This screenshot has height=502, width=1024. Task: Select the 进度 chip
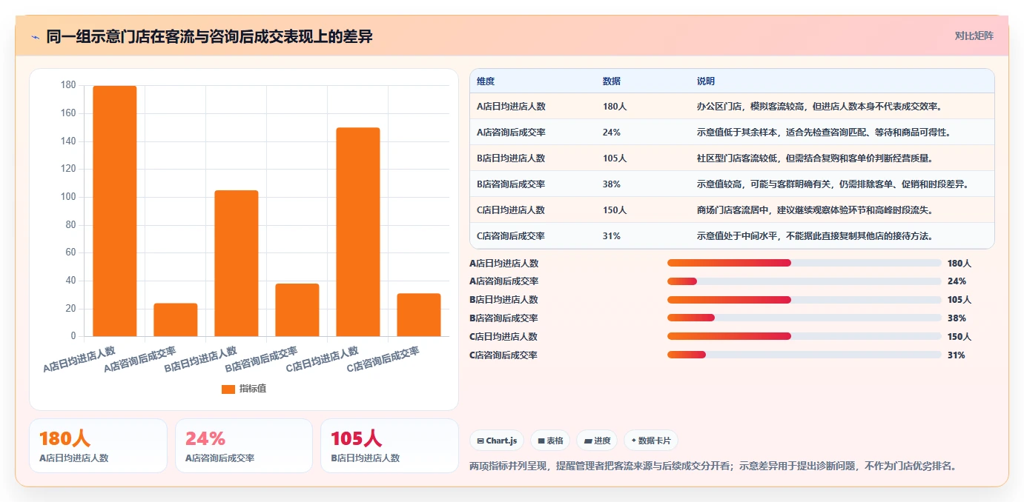(597, 441)
